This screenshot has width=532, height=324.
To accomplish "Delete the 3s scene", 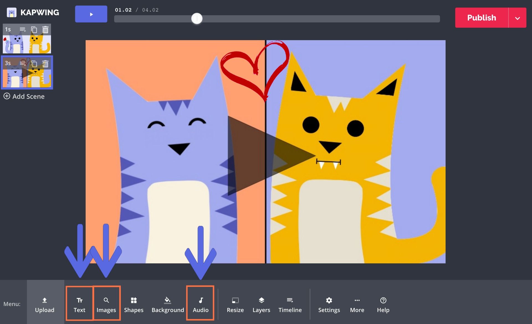I will coord(45,64).
